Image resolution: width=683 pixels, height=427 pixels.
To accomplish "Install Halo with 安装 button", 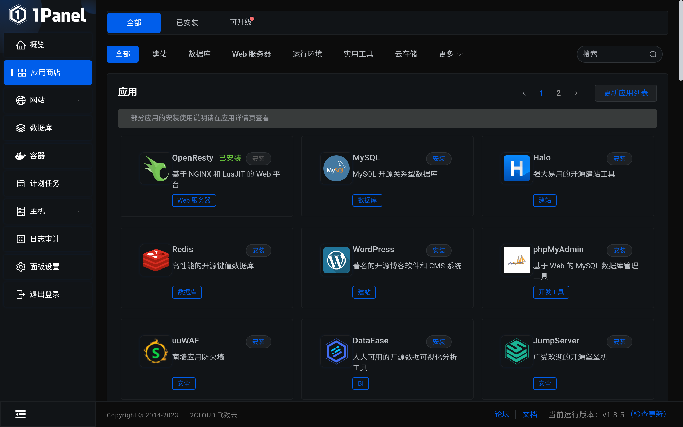I will [619, 159].
